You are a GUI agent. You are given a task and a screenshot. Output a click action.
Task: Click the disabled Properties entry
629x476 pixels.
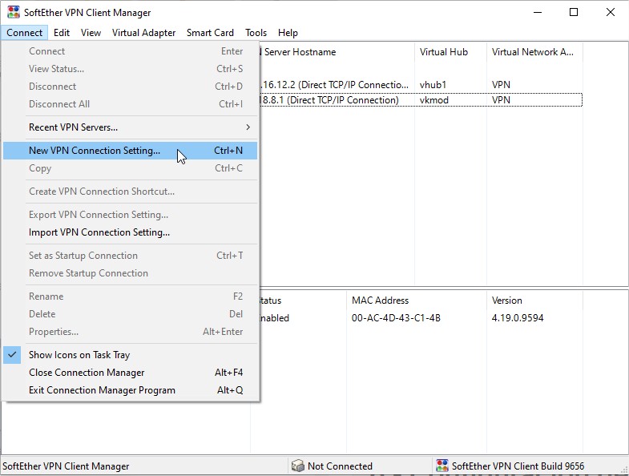tap(131, 332)
